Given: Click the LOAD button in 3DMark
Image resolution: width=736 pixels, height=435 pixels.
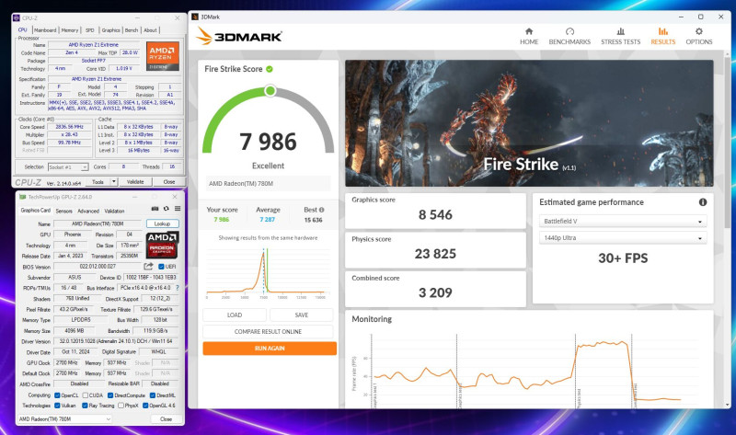Looking at the screenshot, I should click(235, 315).
